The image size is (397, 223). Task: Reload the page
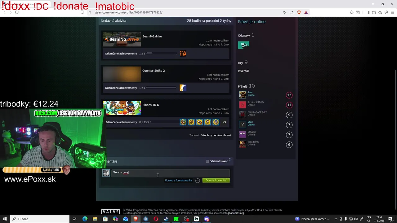click(17, 12)
